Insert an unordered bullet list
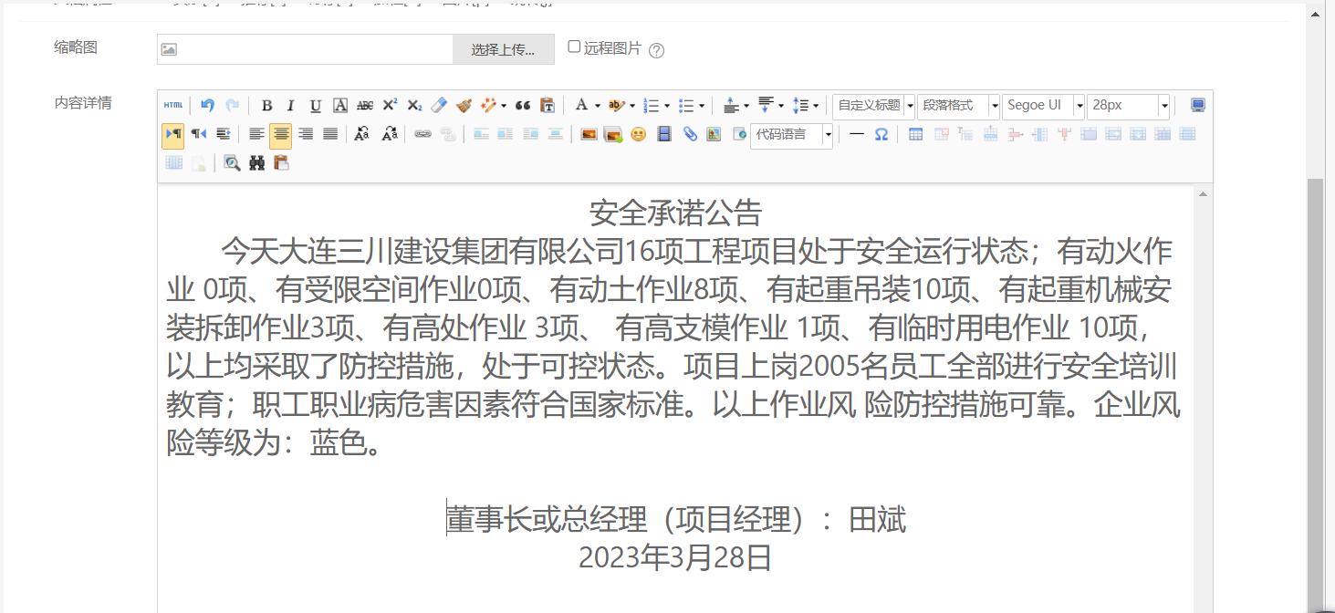Screen dimensions: 1335x613 click(687, 106)
